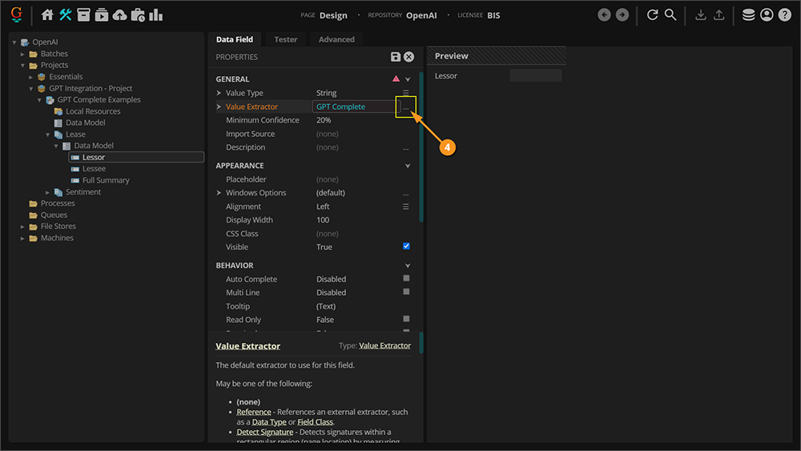801x451 pixels.
Task: Click the help question mark icon
Action: click(x=784, y=15)
